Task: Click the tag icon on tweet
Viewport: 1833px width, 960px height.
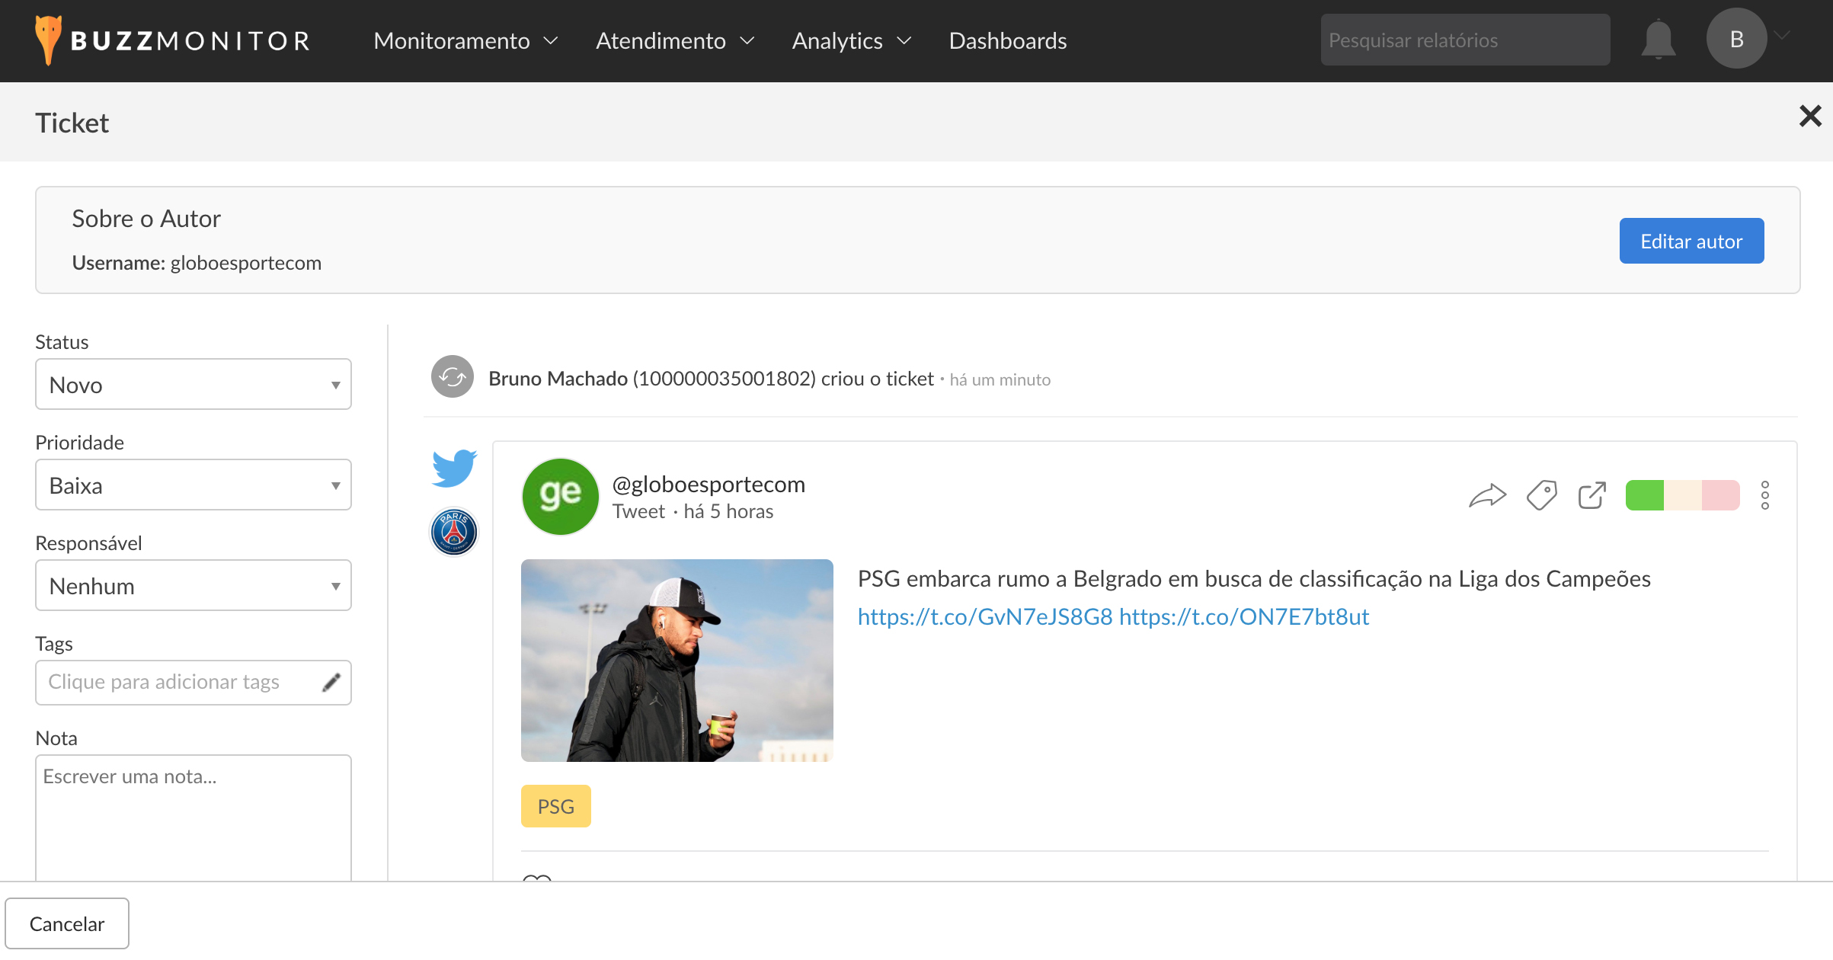Action: [1541, 496]
